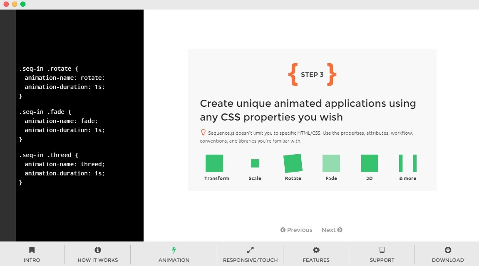
Task: Click the 'STEP 3' heading text
Action: coord(312,75)
